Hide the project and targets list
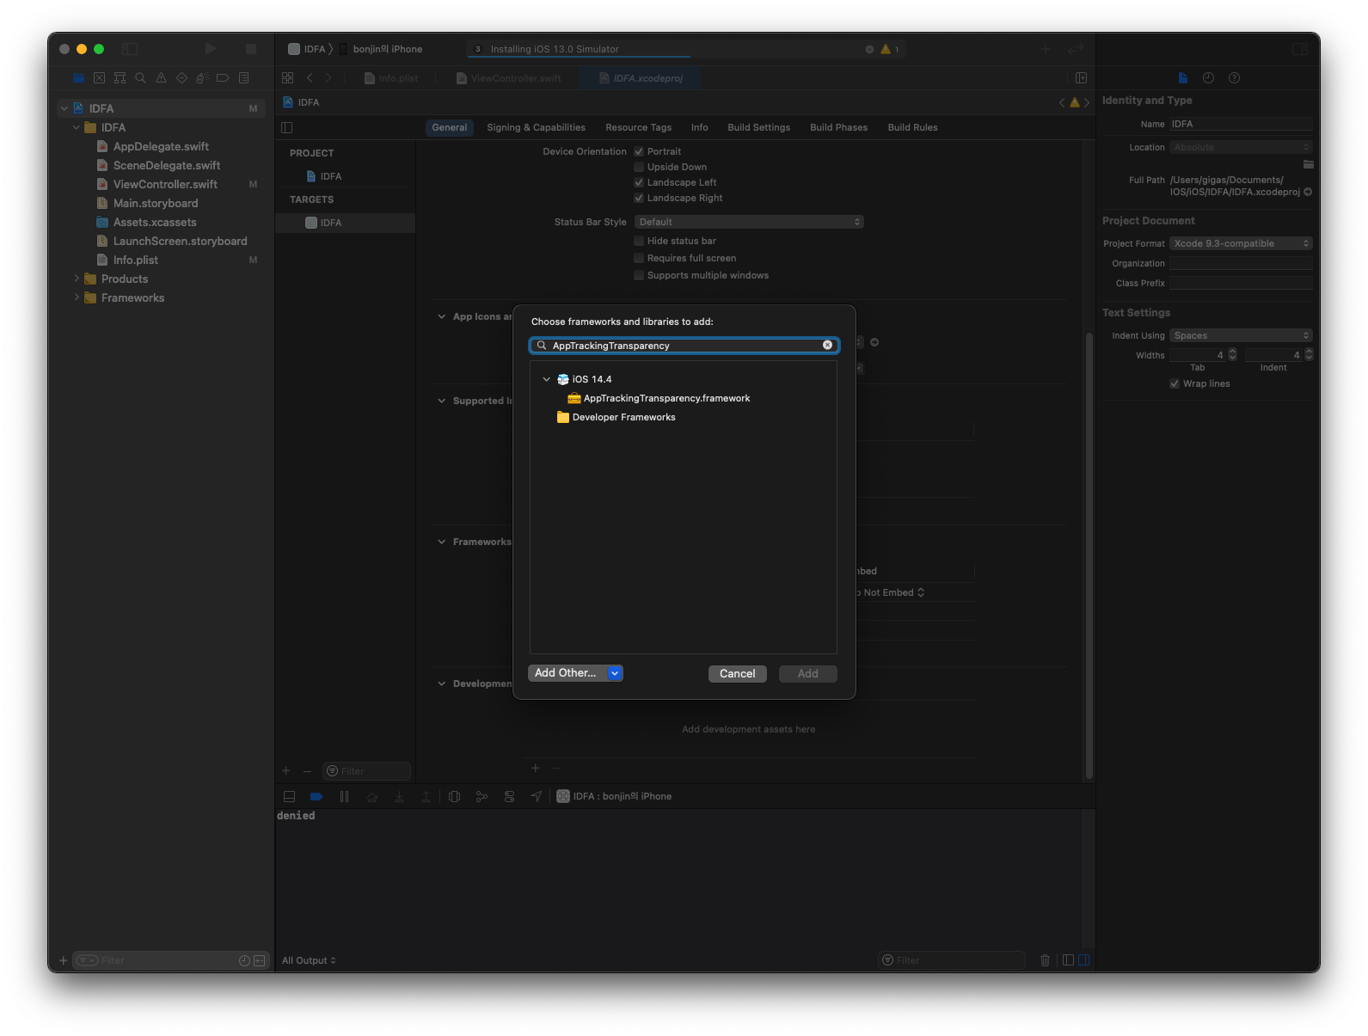The height and width of the screenshot is (1036, 1368). coord(287,127)
